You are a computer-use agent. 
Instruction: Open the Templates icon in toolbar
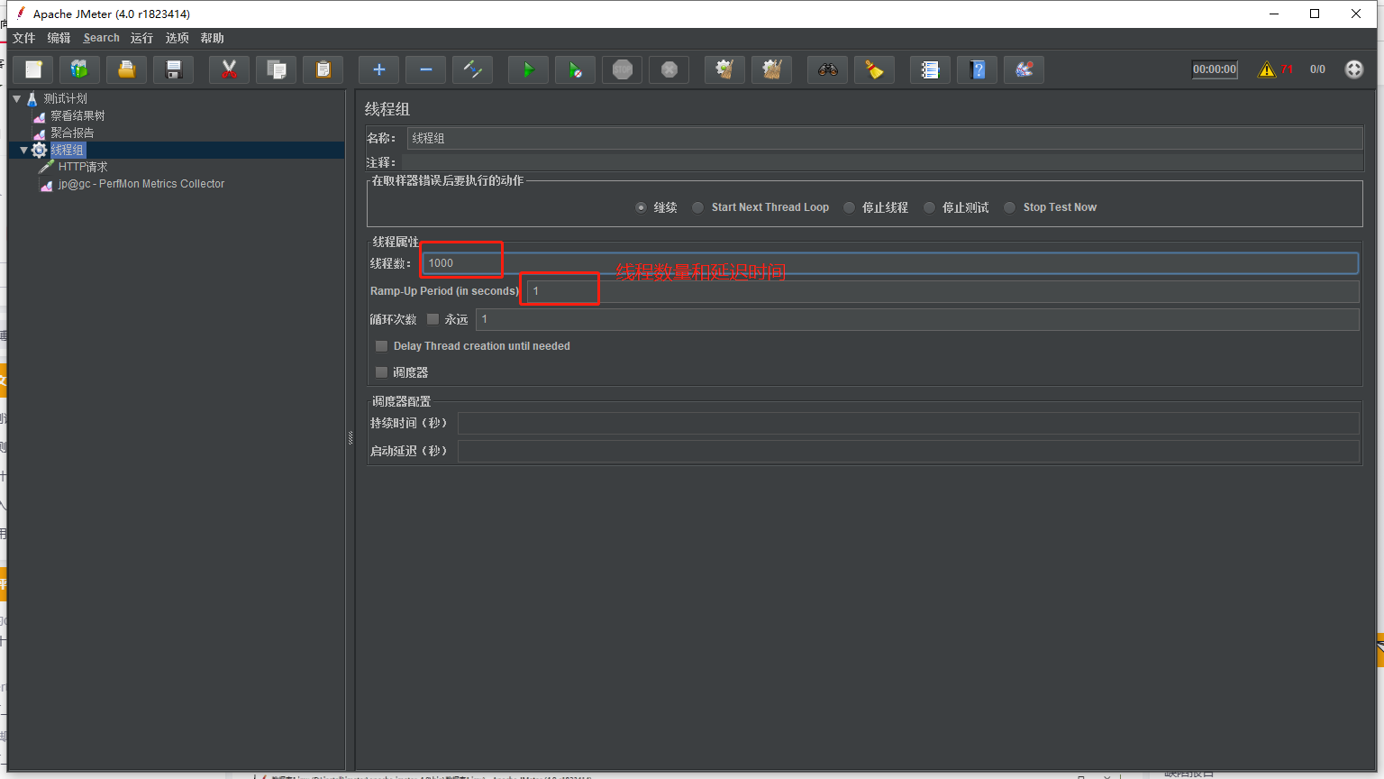point(80,69)
